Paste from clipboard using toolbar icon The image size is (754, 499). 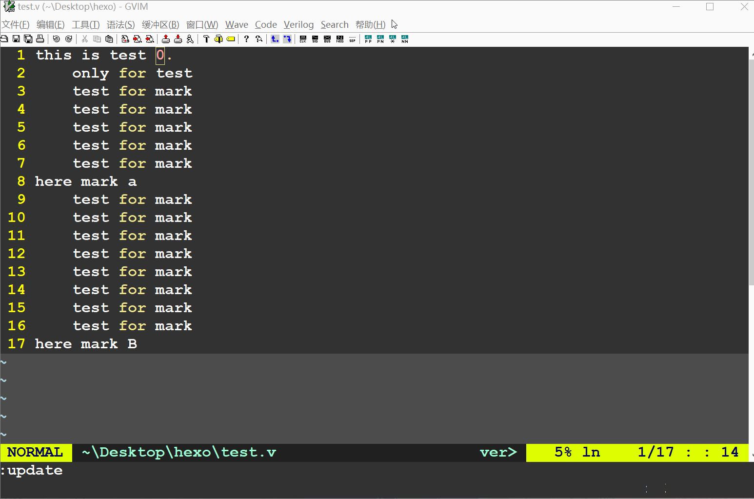point(109,39)
